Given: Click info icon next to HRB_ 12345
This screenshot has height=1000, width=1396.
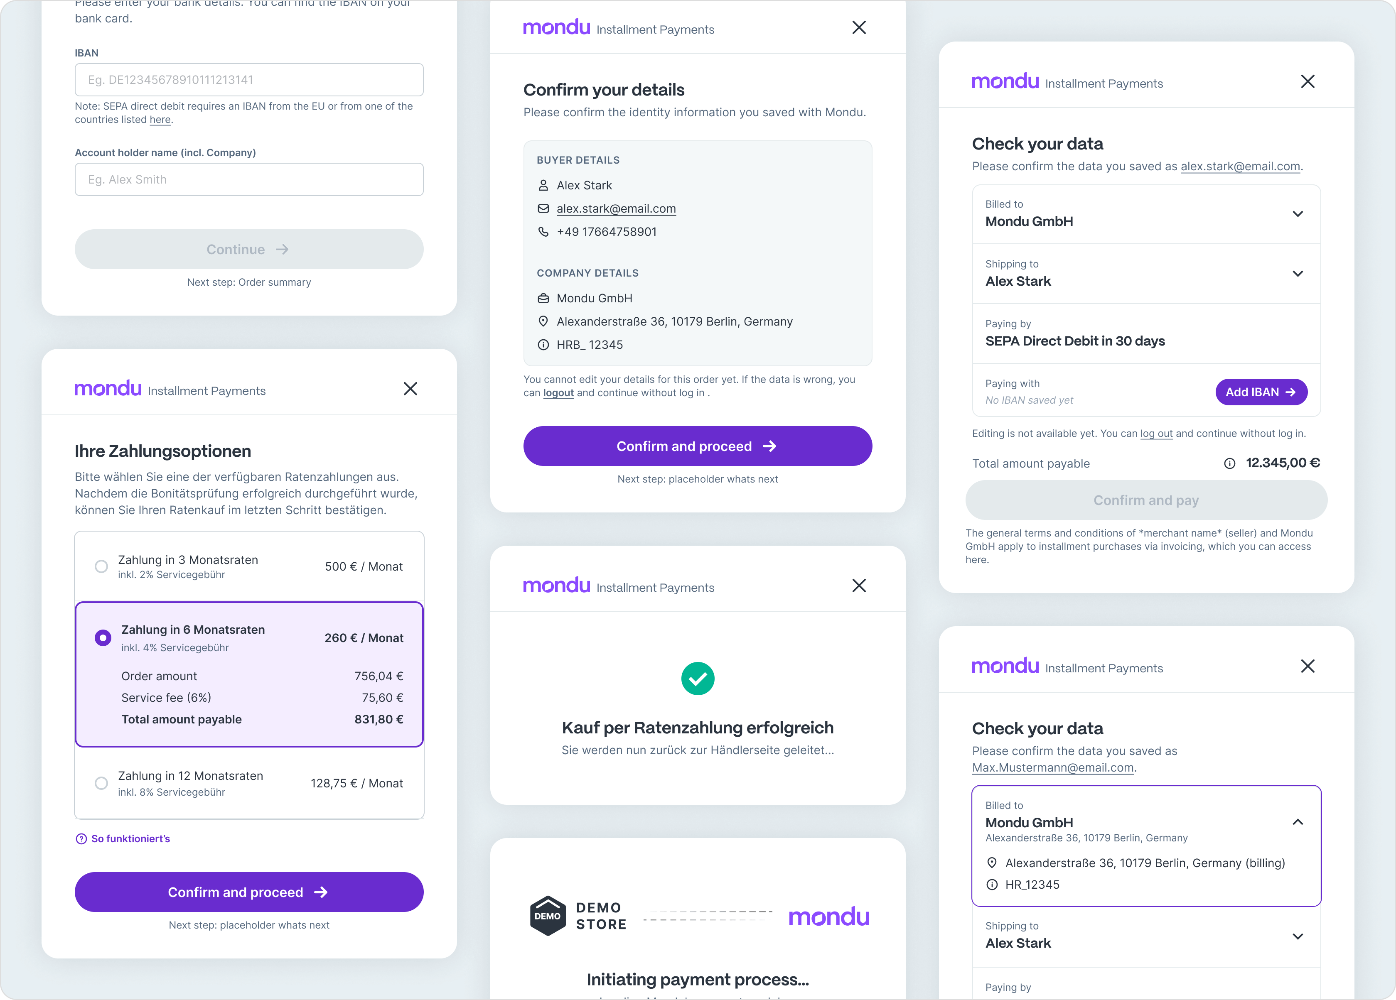Looking at the screenshot, I should [x=543, y=345].
